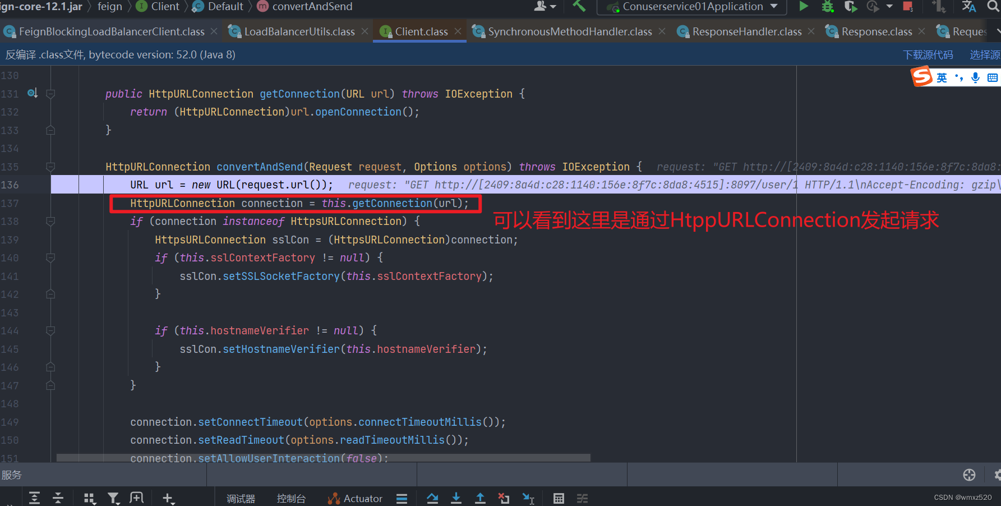Viewport: 1001px width, 506px height.
Task: Open the filter funnel in Services toolbar
Action: point(113,498)
